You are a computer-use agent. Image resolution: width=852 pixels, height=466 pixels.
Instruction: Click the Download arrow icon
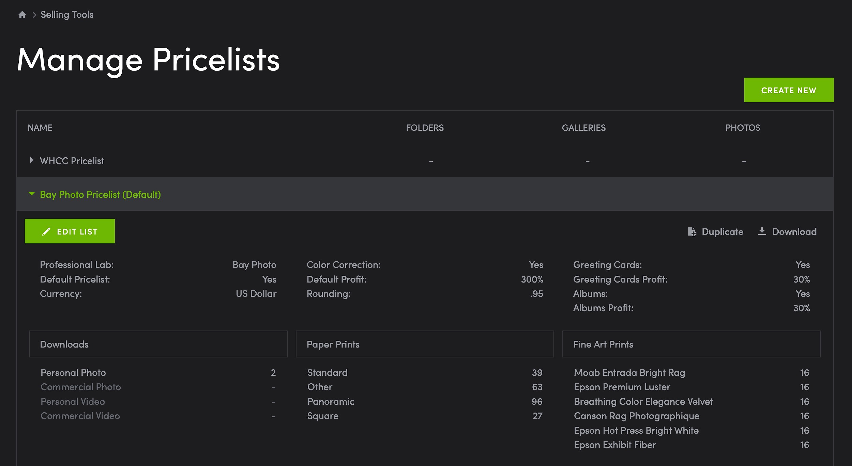tap(762, 231)
